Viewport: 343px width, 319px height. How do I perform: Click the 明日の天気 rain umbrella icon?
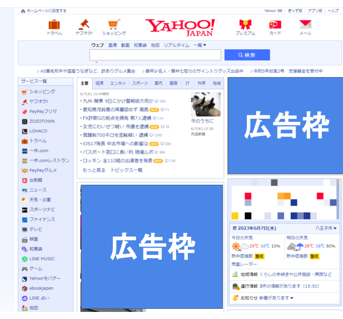tap(300, 247)
